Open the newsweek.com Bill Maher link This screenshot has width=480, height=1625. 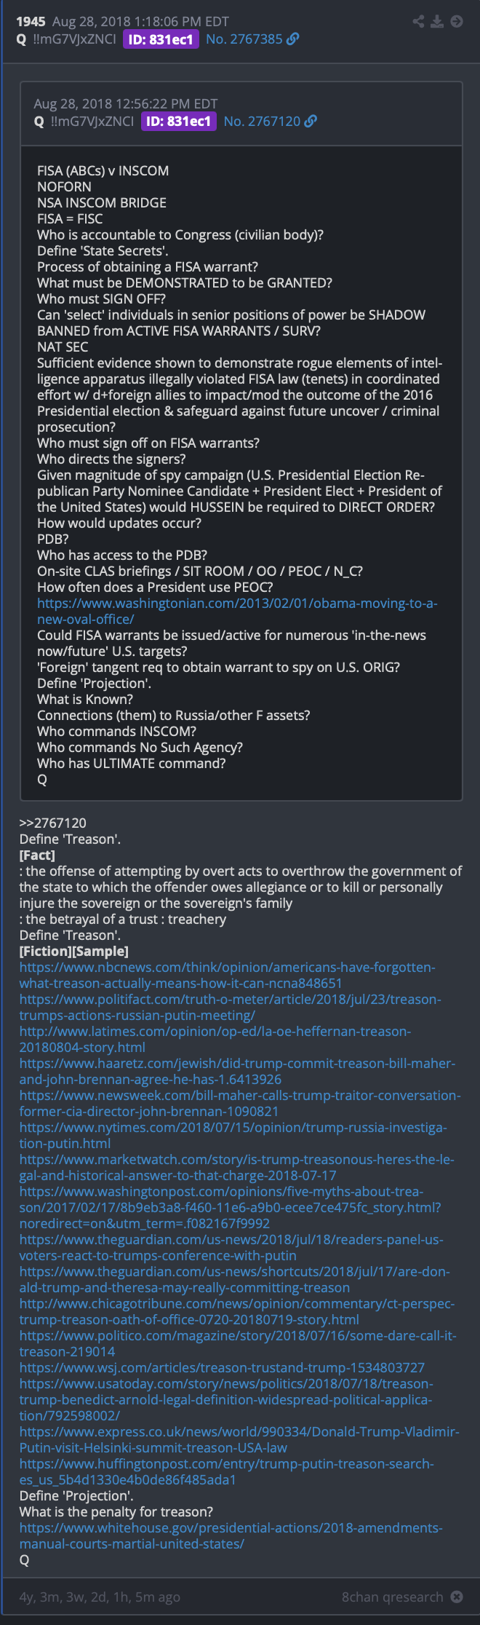(x=240, y=1103)
